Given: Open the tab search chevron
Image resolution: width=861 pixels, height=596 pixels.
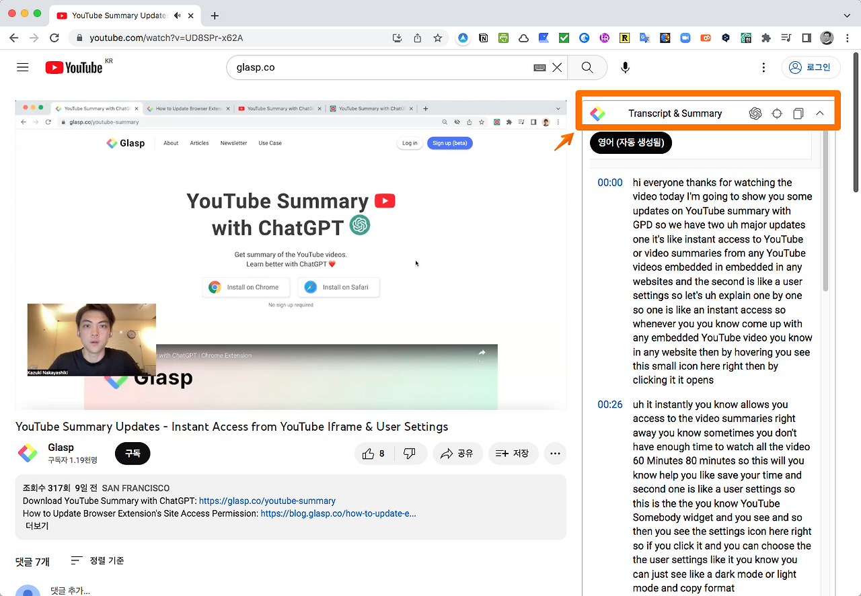Looking at the screenshot, I should (x=846, y=15).
